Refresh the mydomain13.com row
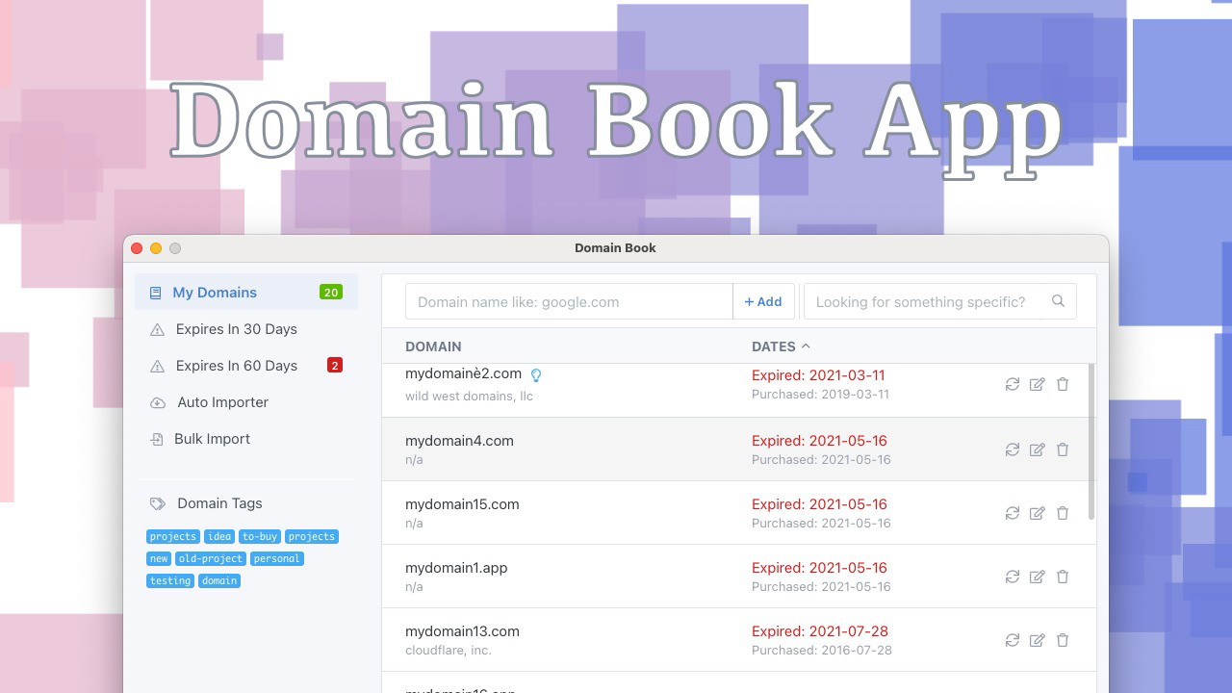Viewport: 1232px width, 693px height. (1013, 640)
